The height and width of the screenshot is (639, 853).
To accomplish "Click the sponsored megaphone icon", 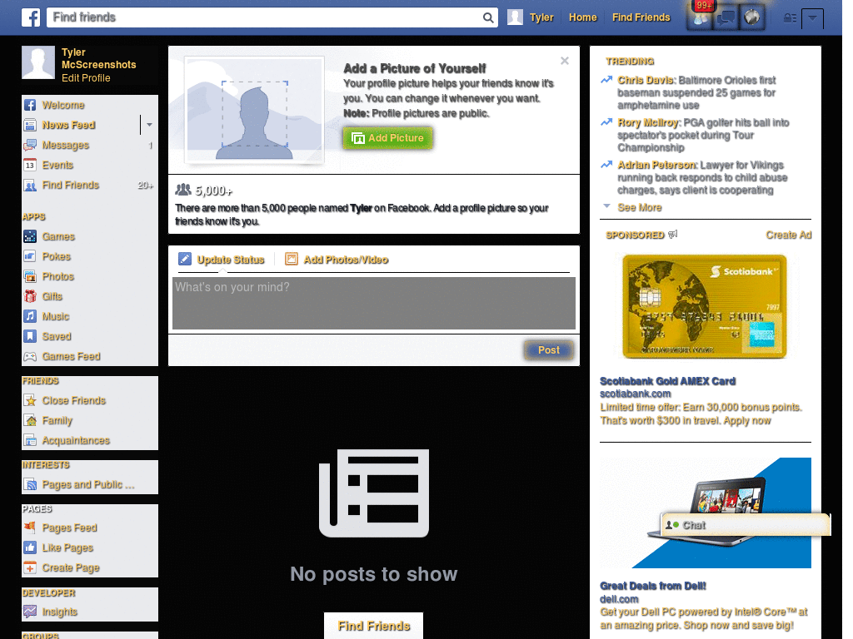I will point(673,235).
